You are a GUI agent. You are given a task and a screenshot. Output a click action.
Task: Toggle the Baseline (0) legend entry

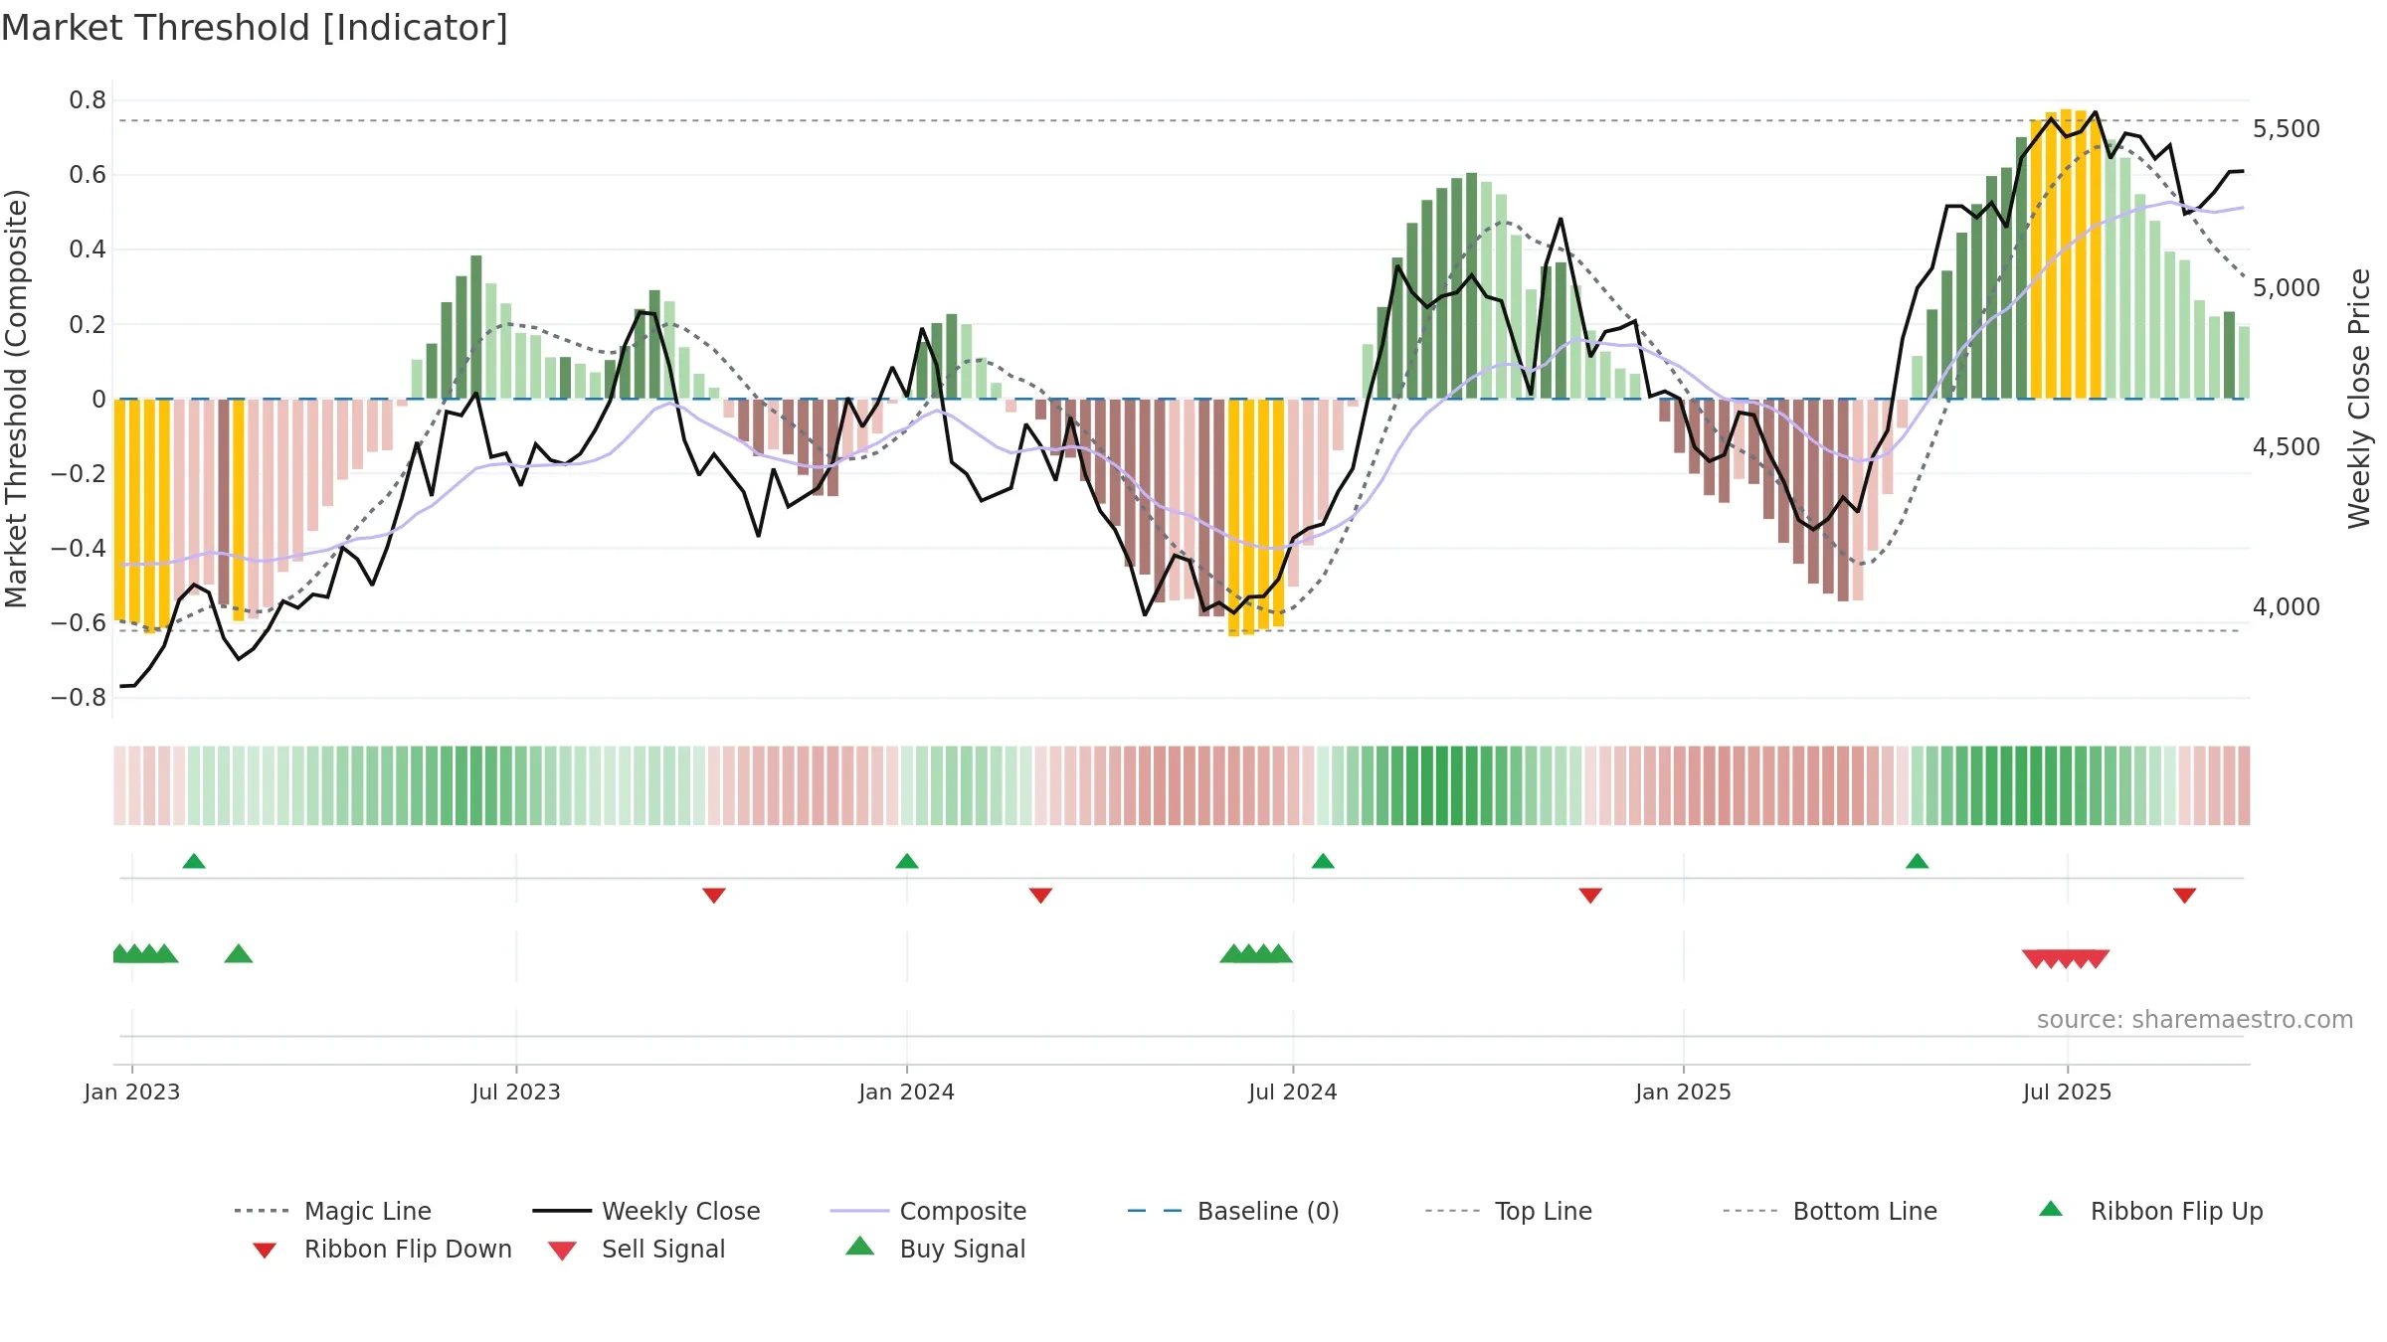[x=1233, y=1211]
